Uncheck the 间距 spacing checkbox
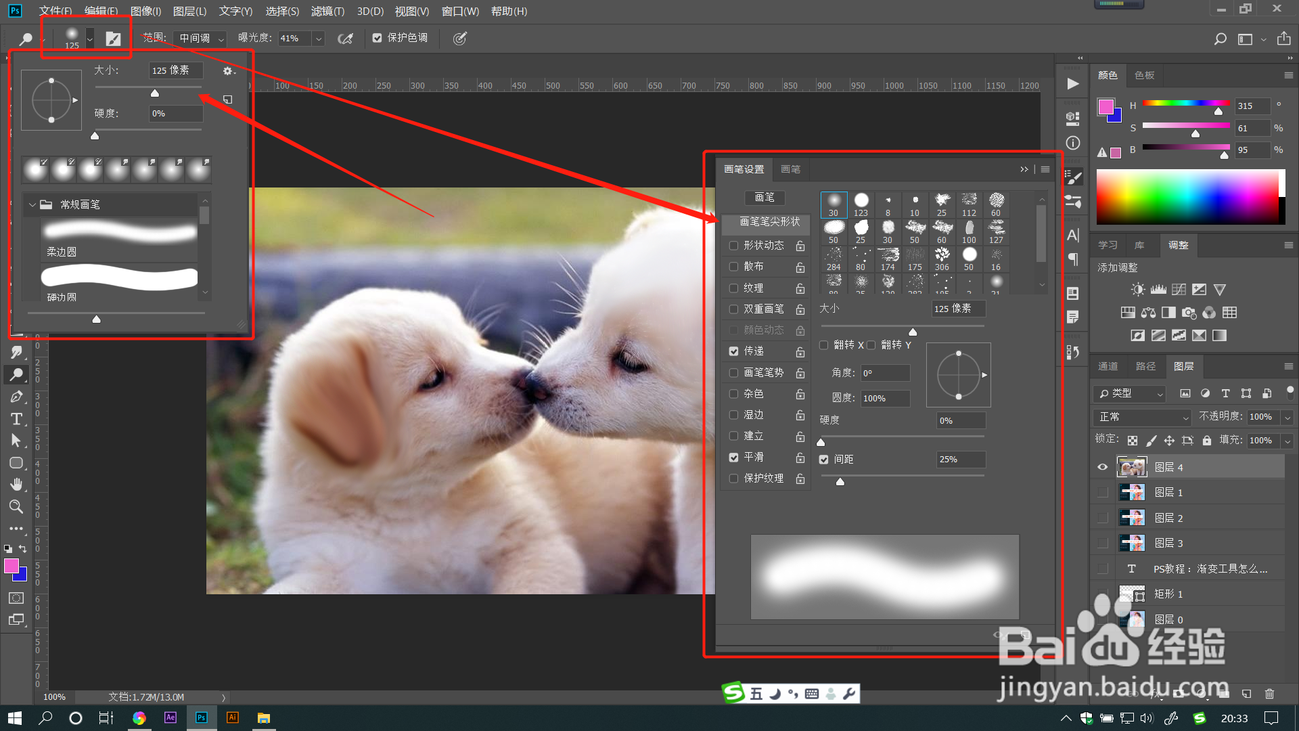 click(823, 460)
